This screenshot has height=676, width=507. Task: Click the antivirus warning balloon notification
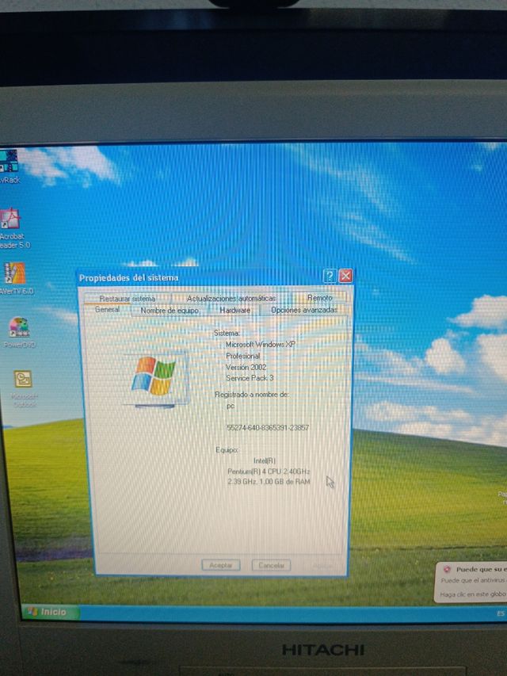point(471,582)
